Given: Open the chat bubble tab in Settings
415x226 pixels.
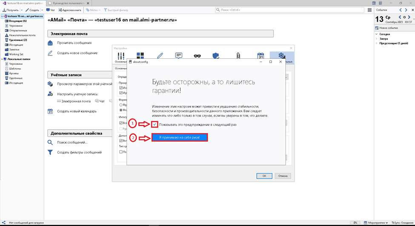Looking at the screenshot, I should click(x=179, y=55).
